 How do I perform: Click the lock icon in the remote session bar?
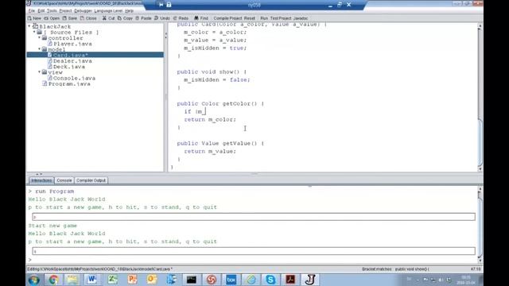(x=169, y=5)
